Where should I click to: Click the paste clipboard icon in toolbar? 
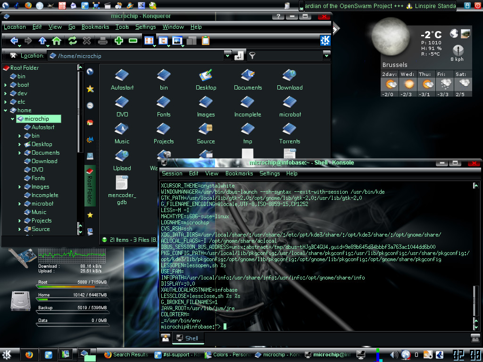click(206, 41)
